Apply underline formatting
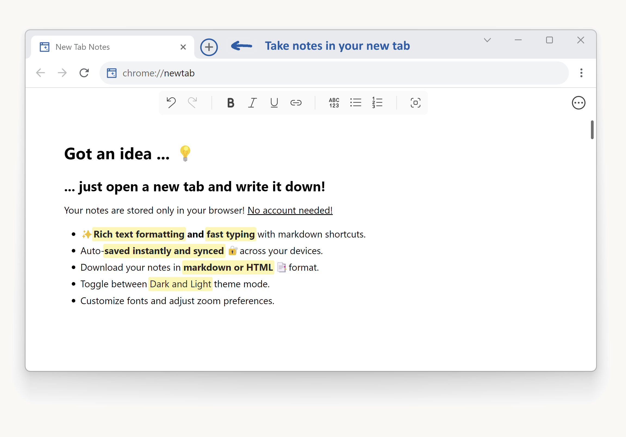Image resolution: width=626 pixels, height=437 pixels. 274,103
